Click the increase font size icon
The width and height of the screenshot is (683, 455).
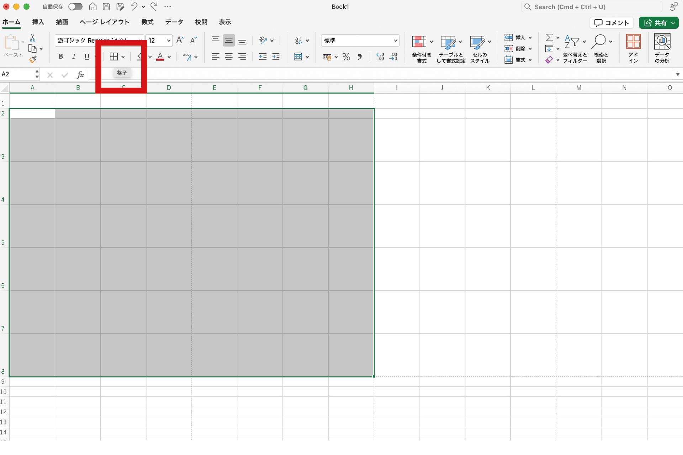[180, 40]
